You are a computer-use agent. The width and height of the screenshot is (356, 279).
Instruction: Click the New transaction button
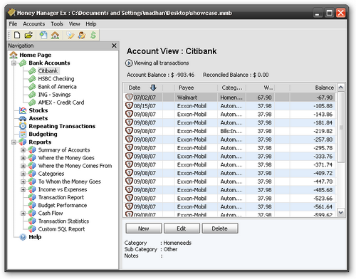pos(144,228)
